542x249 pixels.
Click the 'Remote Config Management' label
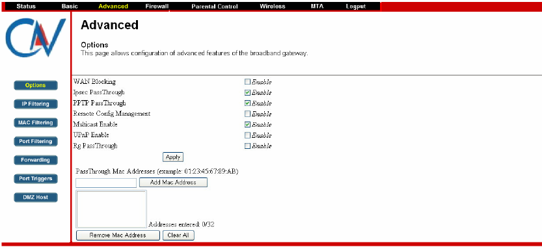(112, 114)
